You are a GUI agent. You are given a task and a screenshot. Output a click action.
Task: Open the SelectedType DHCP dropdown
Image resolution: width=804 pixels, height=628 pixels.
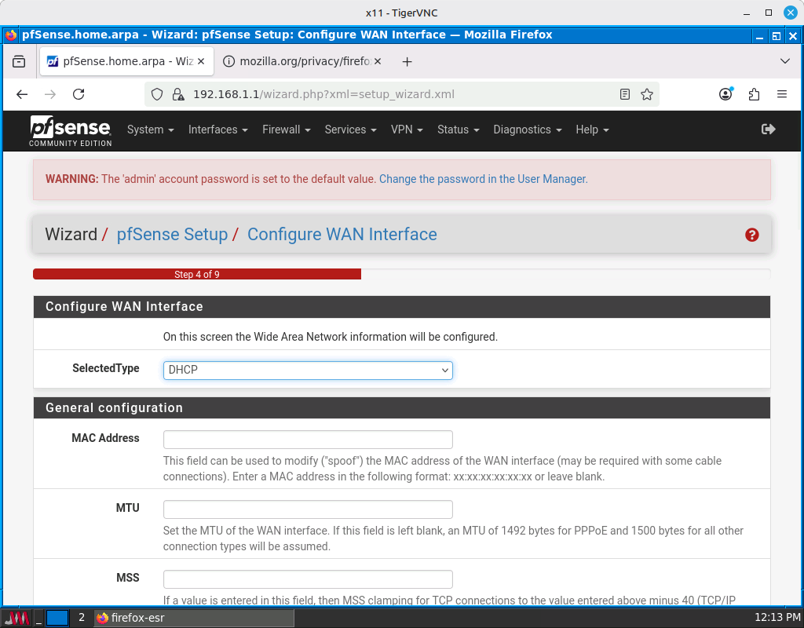click(308, 370)
